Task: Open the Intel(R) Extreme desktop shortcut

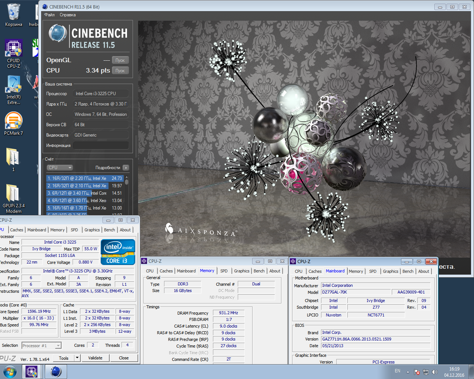Action: (14, 90)
